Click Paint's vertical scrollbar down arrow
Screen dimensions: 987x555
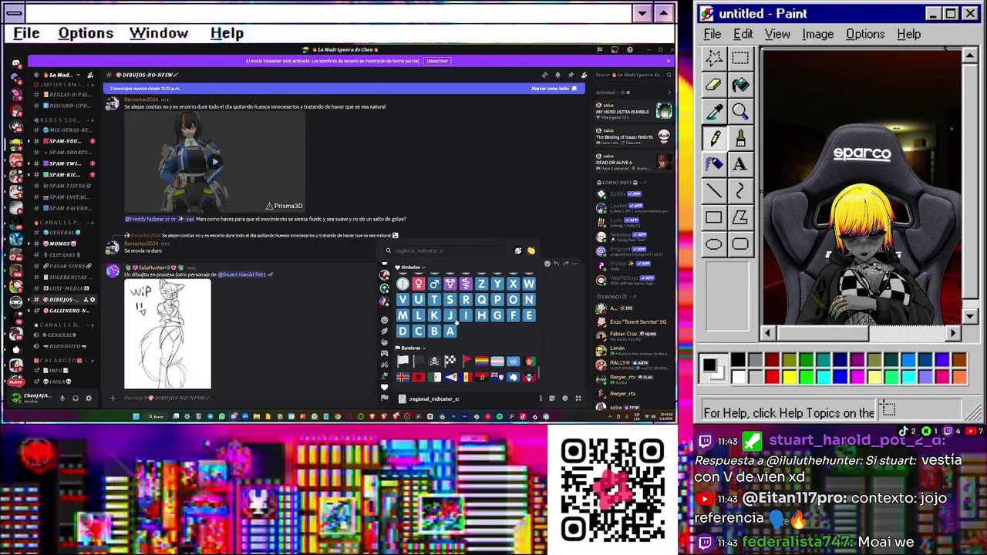coord(970,316)
